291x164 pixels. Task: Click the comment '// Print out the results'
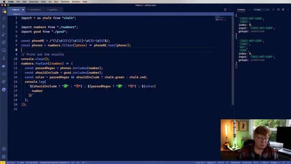[42, 55]
